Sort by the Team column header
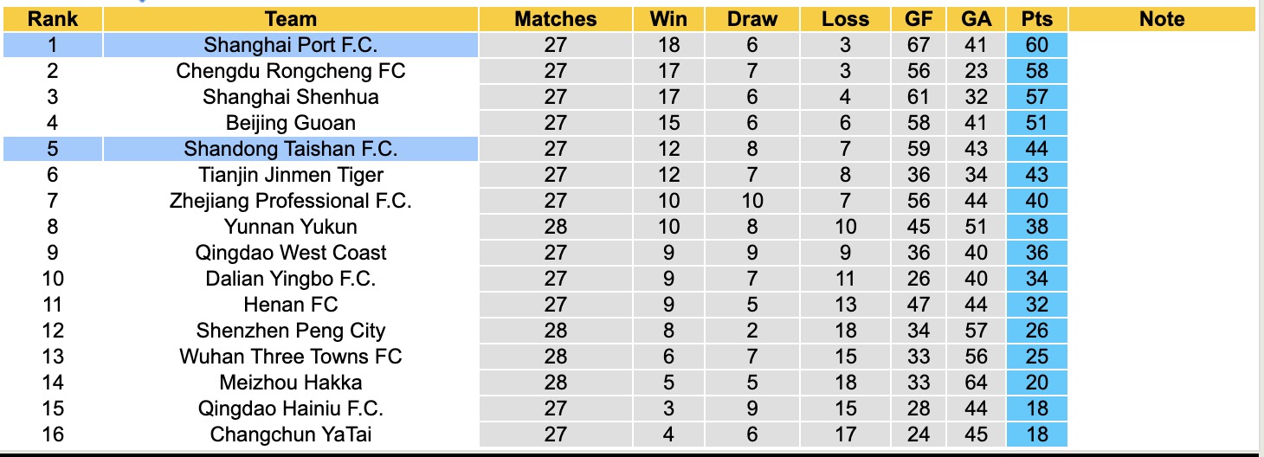Viewport: 1264px width, 457px height. pyautogui.click(x=290, y=19)
